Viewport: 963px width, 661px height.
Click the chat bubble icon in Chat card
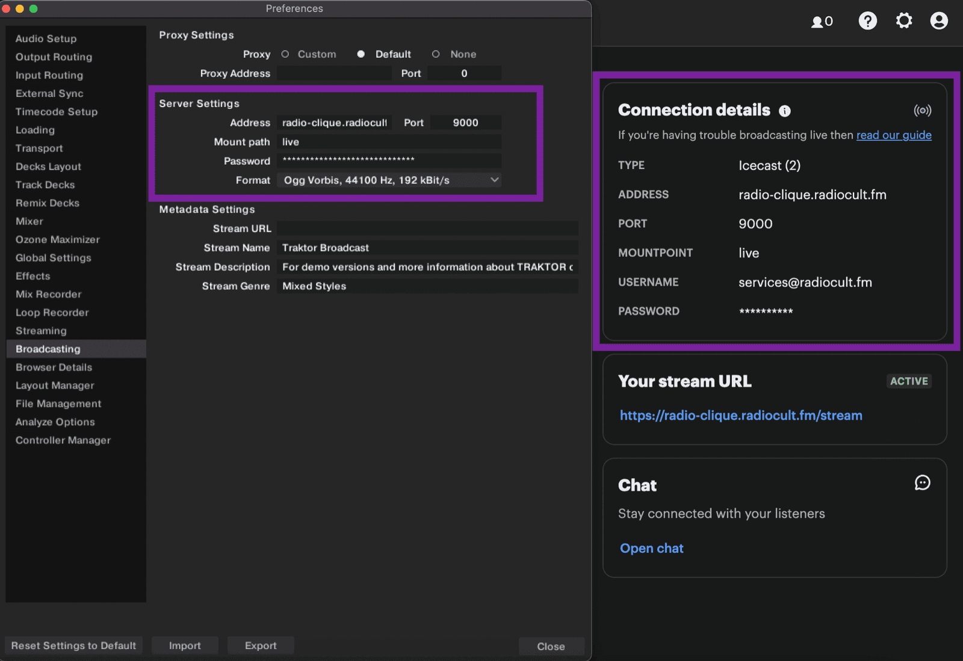(x=922, y=482)
